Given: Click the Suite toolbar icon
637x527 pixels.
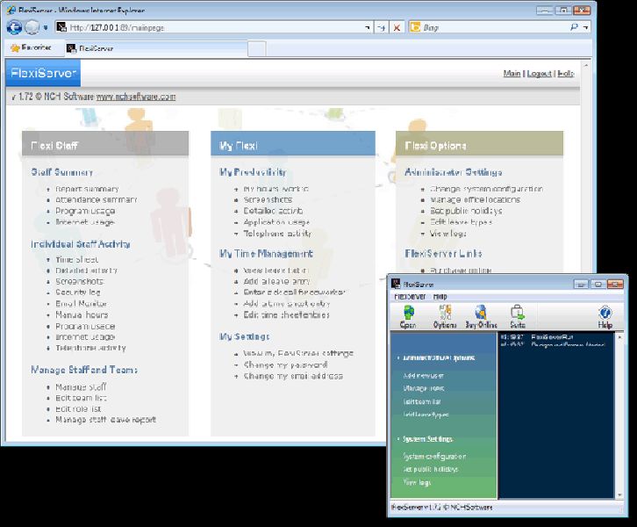Looking at the screenshot, I should [x=518, y=316].
